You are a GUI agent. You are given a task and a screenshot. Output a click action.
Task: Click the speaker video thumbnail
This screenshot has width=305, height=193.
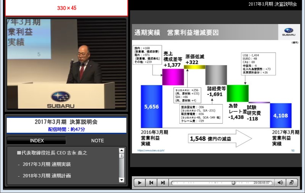point(66,64)
